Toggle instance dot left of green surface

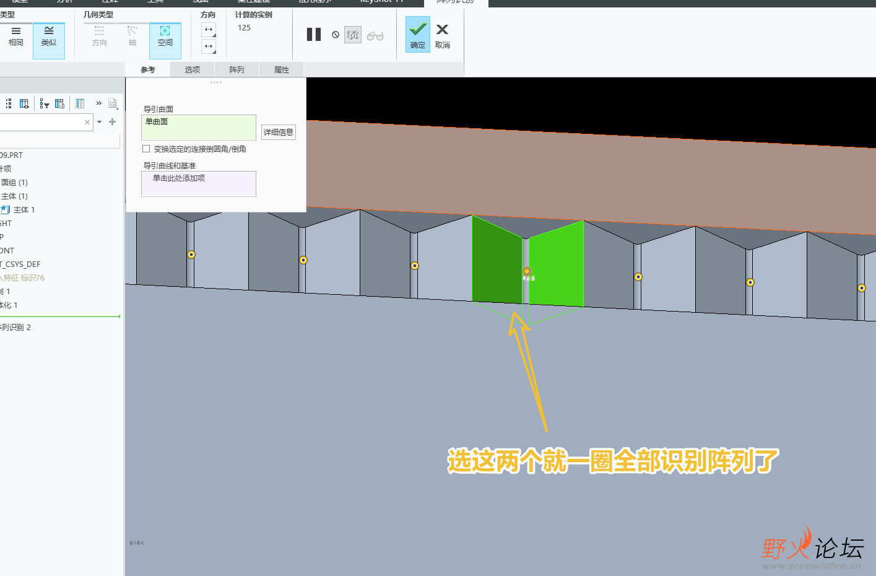coord(415,266)
